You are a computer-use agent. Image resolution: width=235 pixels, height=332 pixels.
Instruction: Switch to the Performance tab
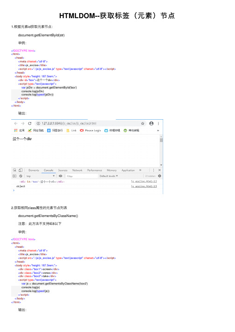tap(95, 170)
